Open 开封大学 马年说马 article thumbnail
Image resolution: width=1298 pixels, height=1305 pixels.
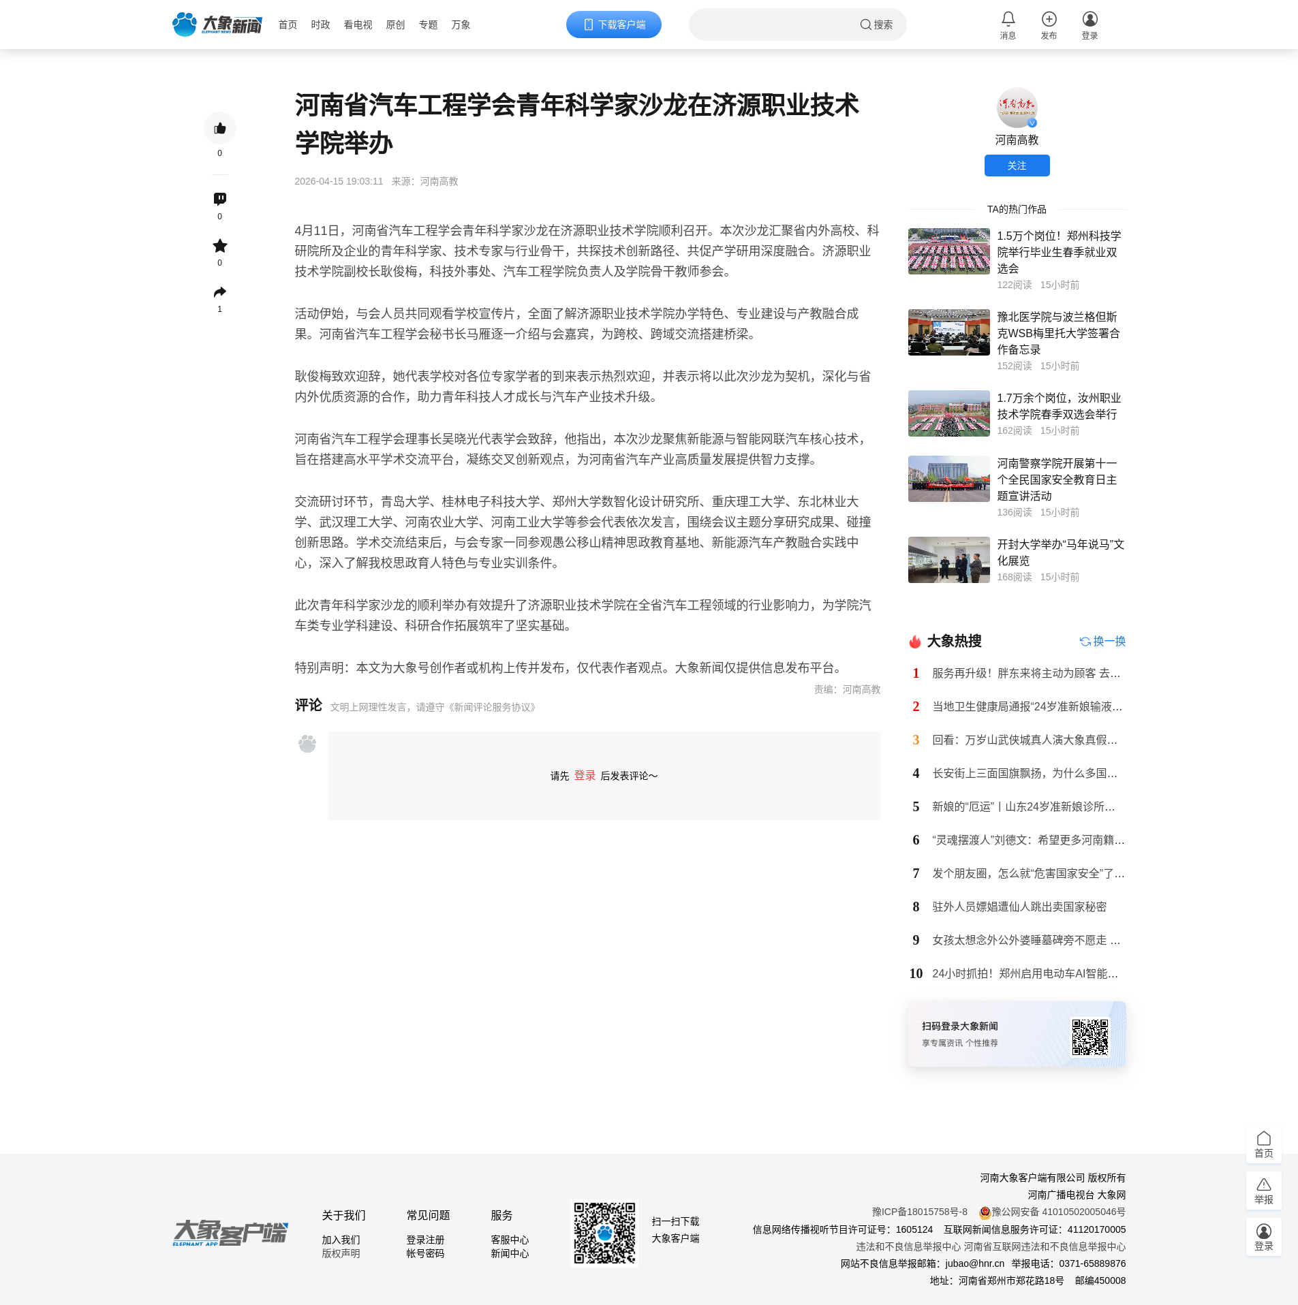click(948, 560)
